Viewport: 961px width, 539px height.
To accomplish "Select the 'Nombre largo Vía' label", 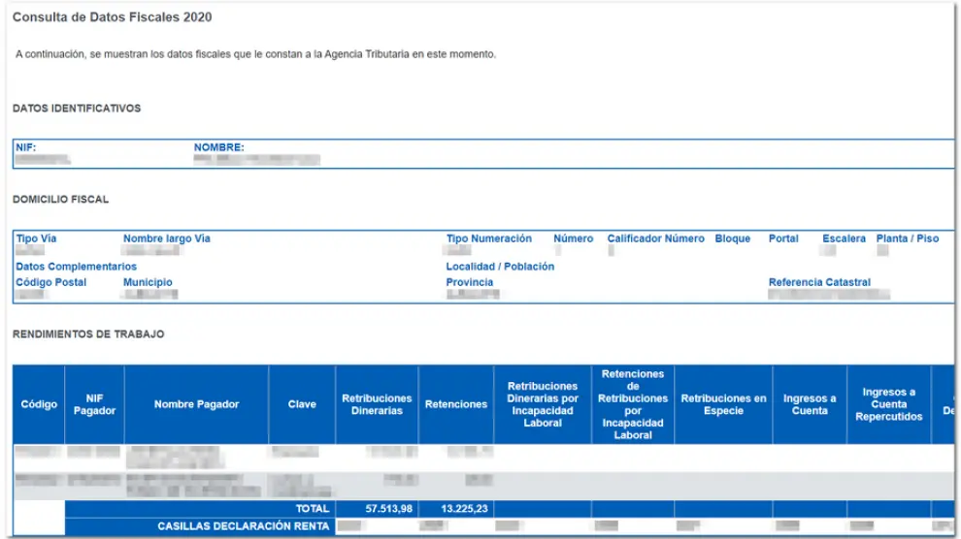I will [x=167, y=238].
